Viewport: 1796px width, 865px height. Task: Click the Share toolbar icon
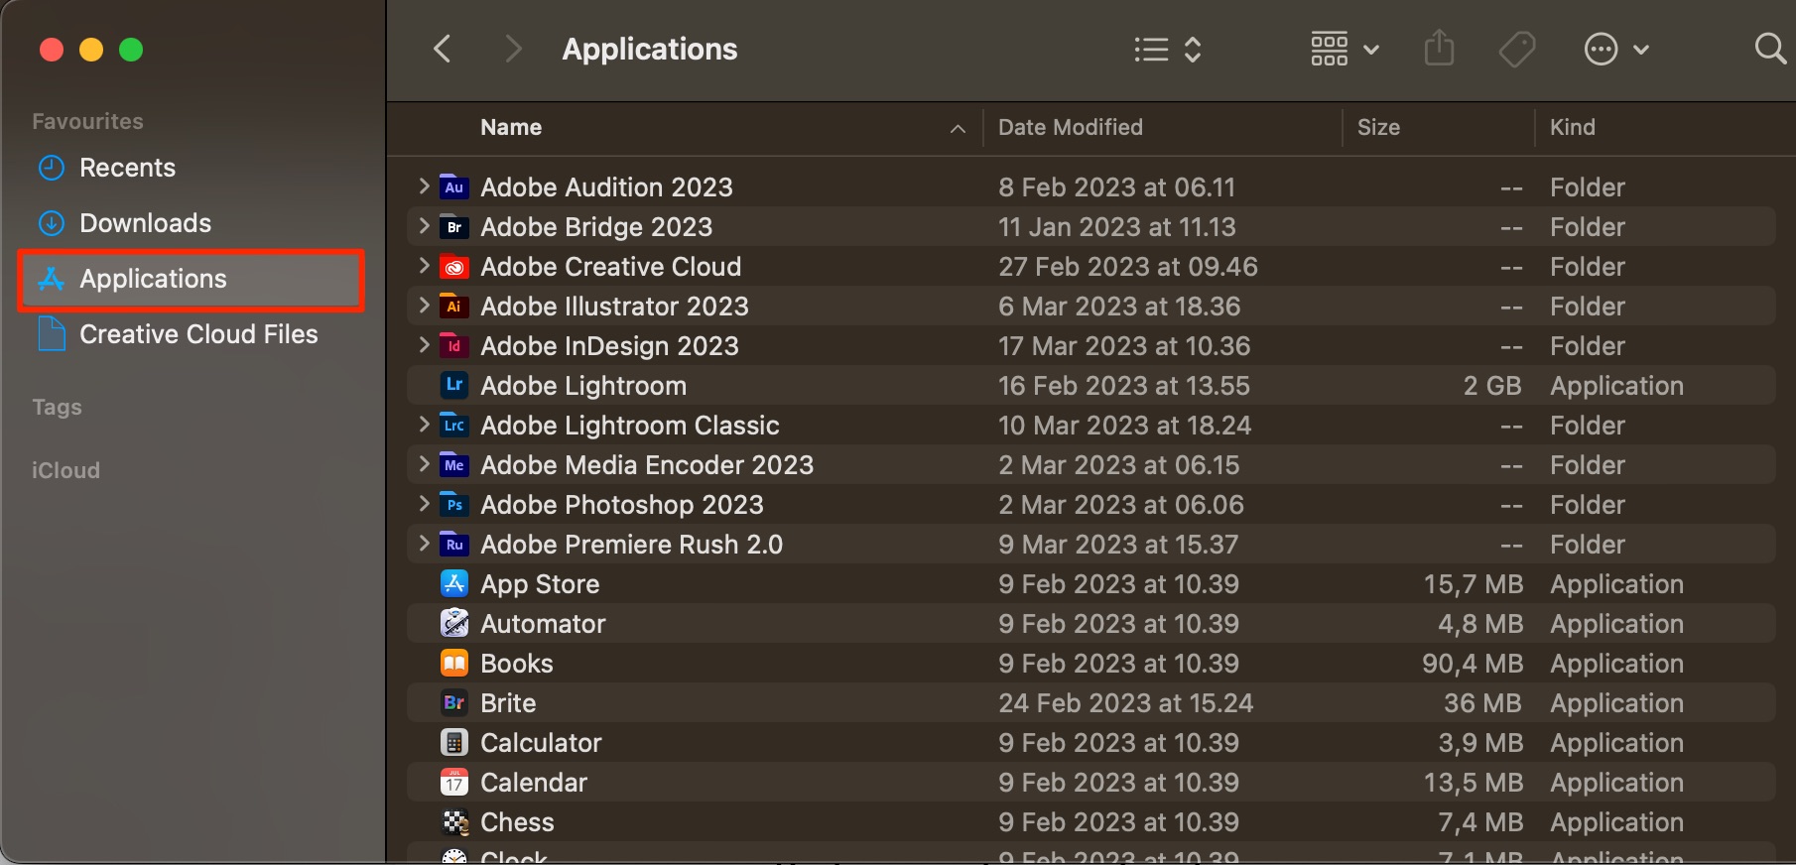(1439, 48)
